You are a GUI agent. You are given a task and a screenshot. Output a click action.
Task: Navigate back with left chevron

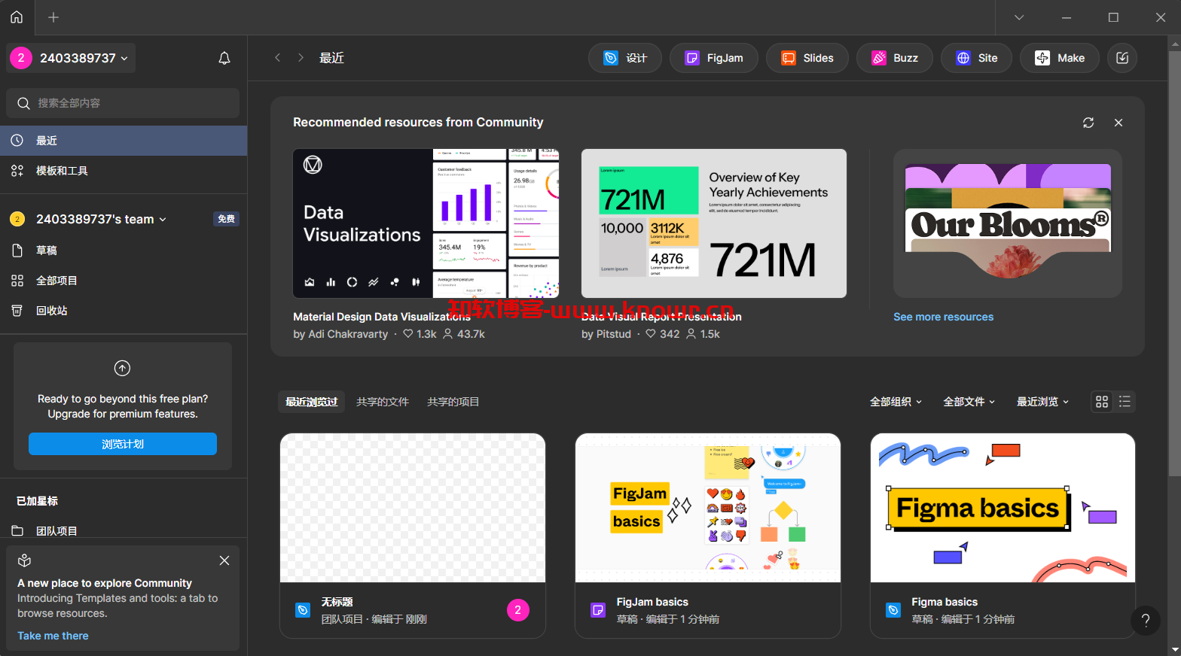pos(278,58)
